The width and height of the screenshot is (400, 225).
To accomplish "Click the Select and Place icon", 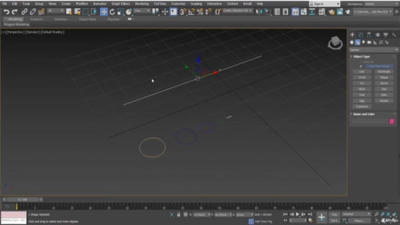I will (129, 12).
